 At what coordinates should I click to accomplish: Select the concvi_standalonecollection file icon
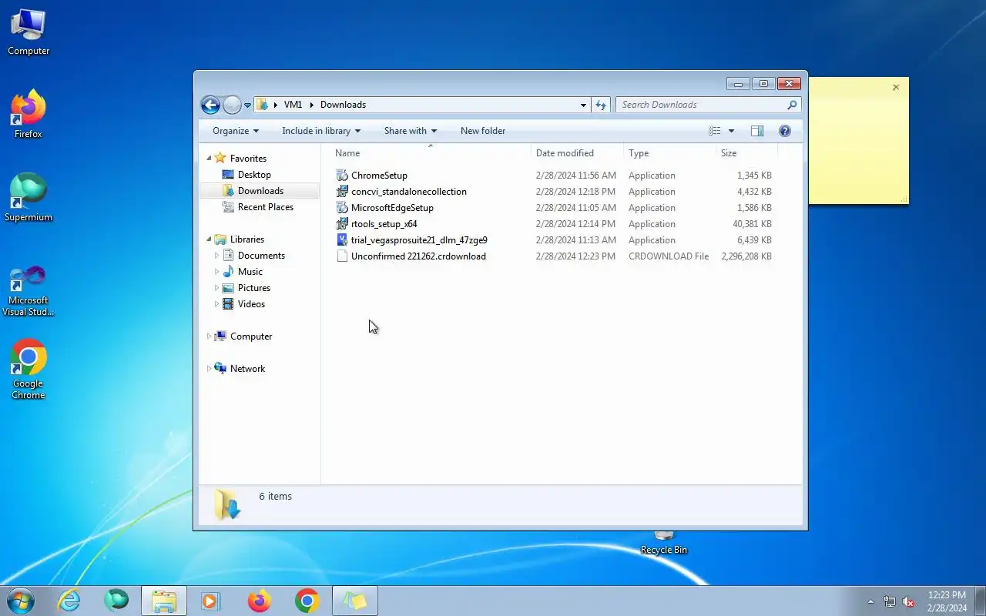pos(342,192)
